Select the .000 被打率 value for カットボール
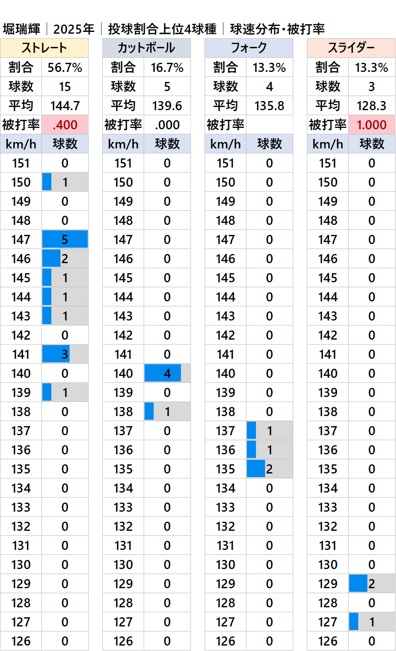The height and width of the screenshot is (651, 396). [167, 125]
